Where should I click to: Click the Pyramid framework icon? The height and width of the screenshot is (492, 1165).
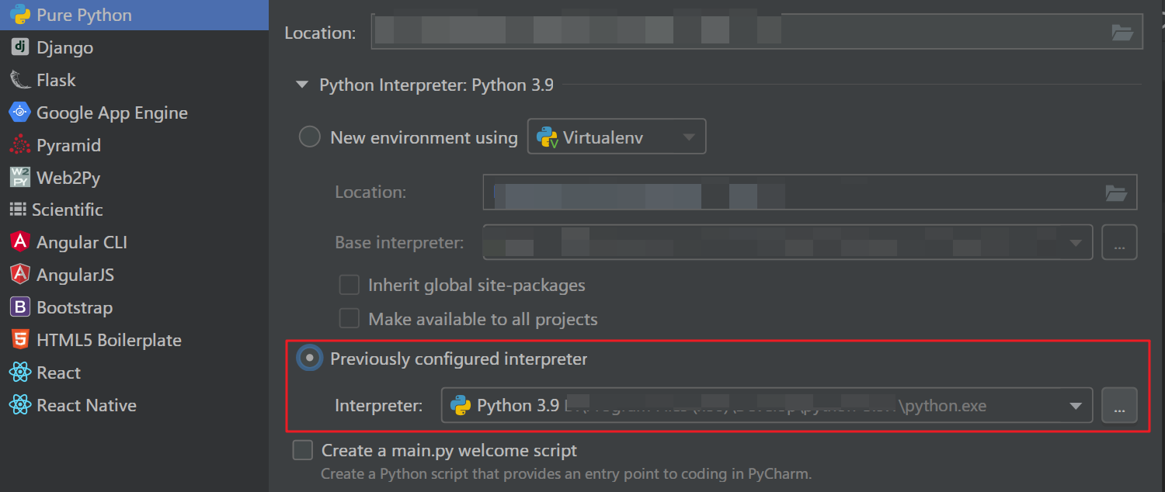coord(19,145)
